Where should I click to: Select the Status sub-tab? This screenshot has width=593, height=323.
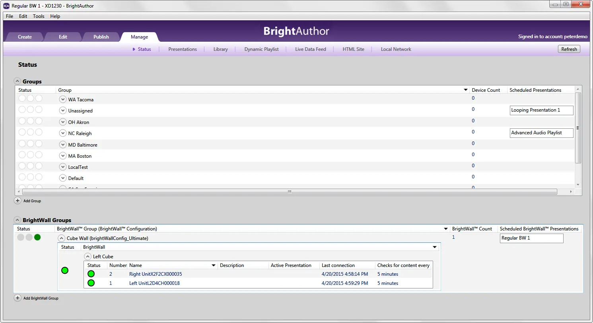point(144,49)
